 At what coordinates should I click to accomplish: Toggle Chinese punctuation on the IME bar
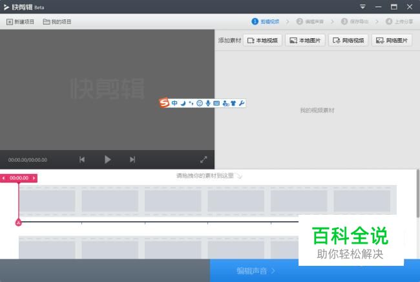191,103
